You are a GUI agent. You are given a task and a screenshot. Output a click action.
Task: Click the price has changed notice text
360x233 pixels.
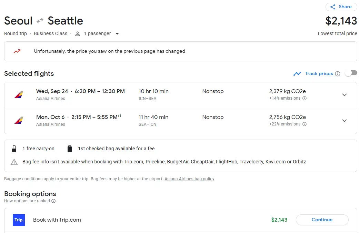110,51
